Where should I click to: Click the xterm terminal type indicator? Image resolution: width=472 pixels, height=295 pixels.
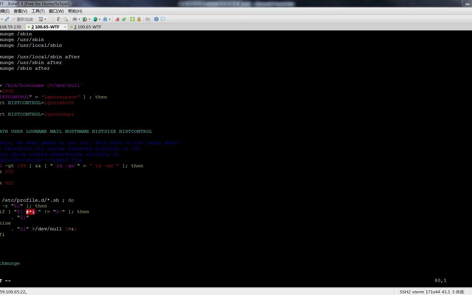pos(417,292)
